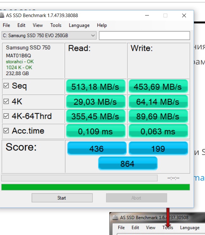Click the Samsung SSD 750 model name text

[x=28, y=48]
